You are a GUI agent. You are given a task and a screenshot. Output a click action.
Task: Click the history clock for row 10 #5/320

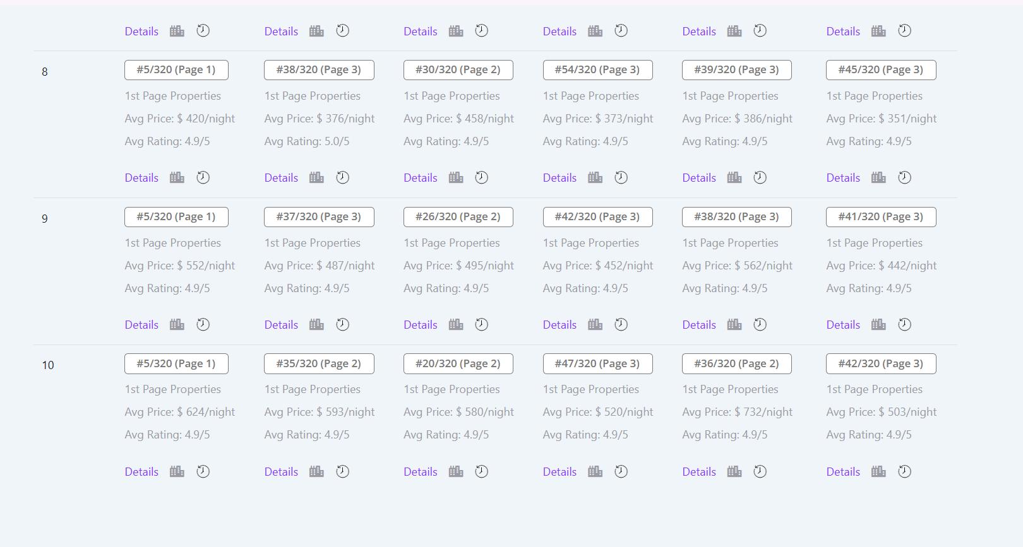click(203, 471)
